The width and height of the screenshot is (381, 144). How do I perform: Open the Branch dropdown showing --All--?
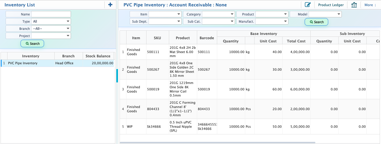[x=51, y=29]
